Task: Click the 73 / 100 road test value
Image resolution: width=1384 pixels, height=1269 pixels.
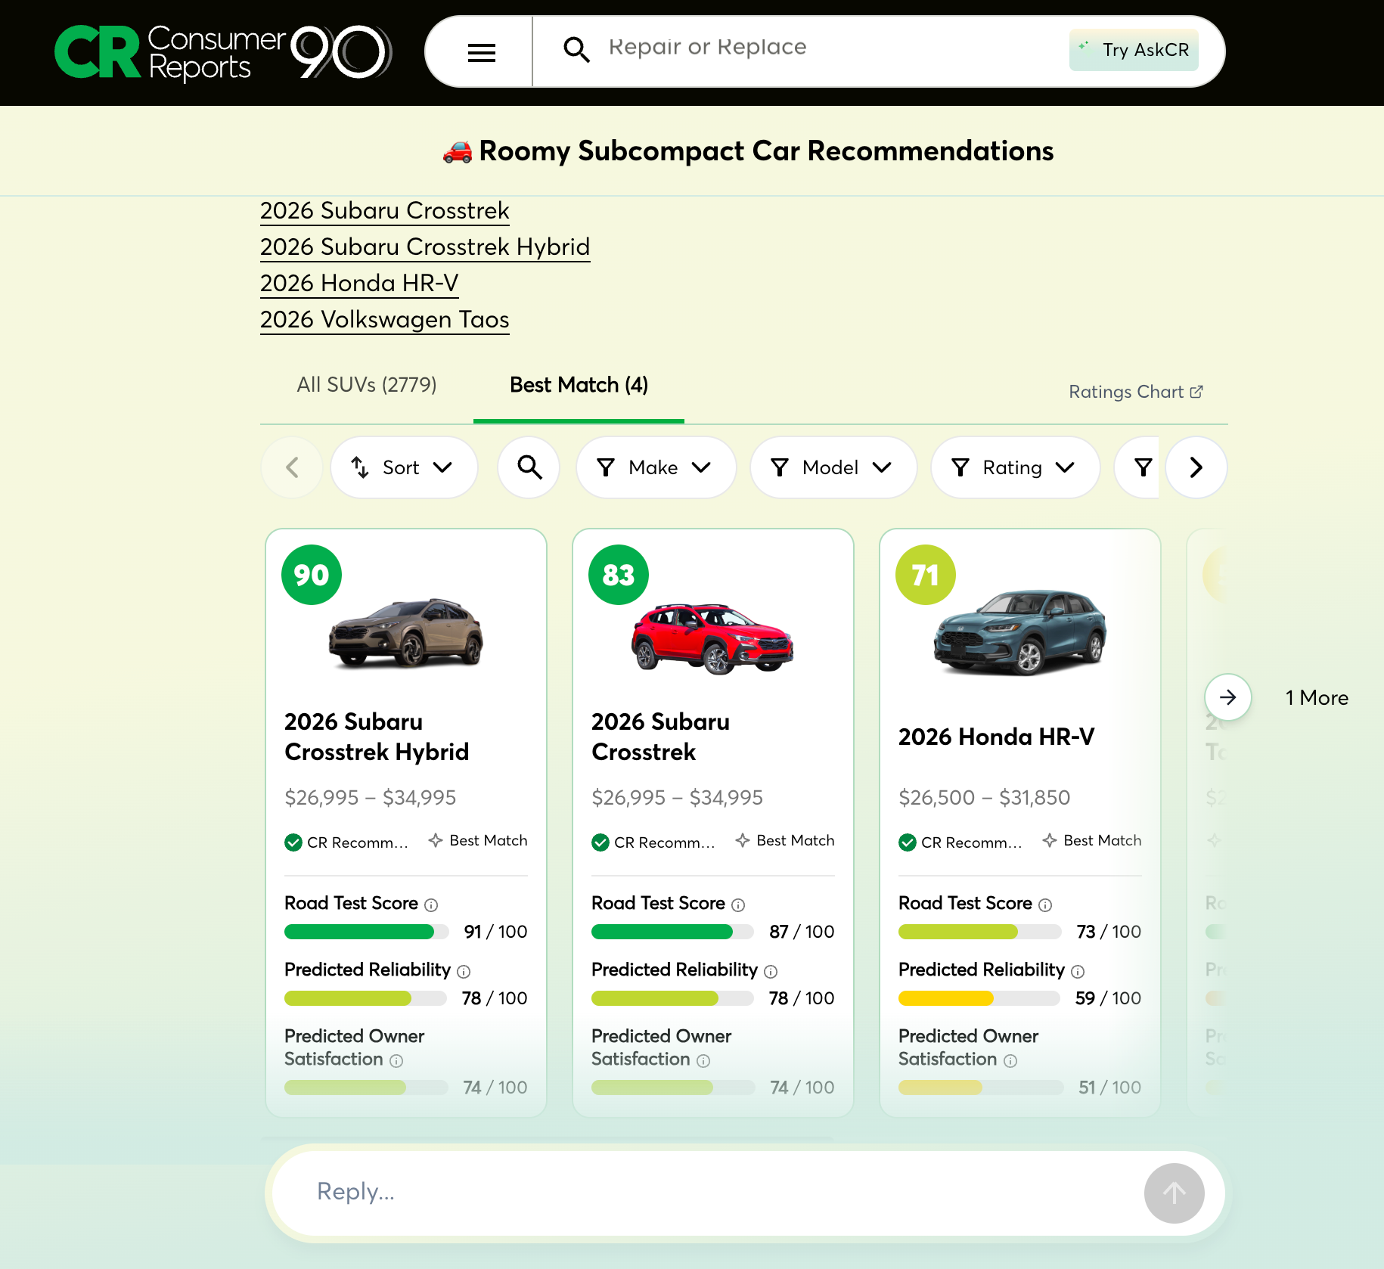Action: pyautogui.click(x=1109, y=932)
